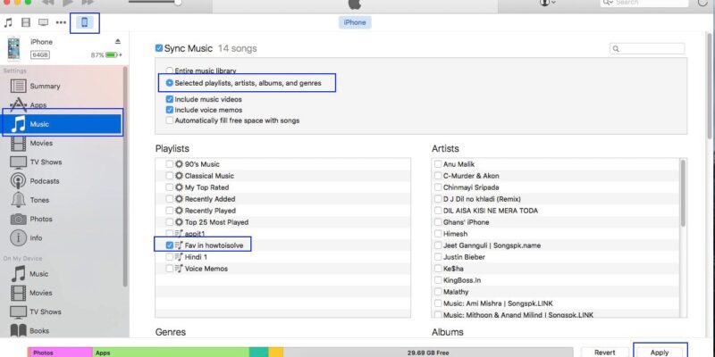This screenshot has height=357, width=715.
Task: Click the iPhone tab pill at top
Action: point(355,22)
